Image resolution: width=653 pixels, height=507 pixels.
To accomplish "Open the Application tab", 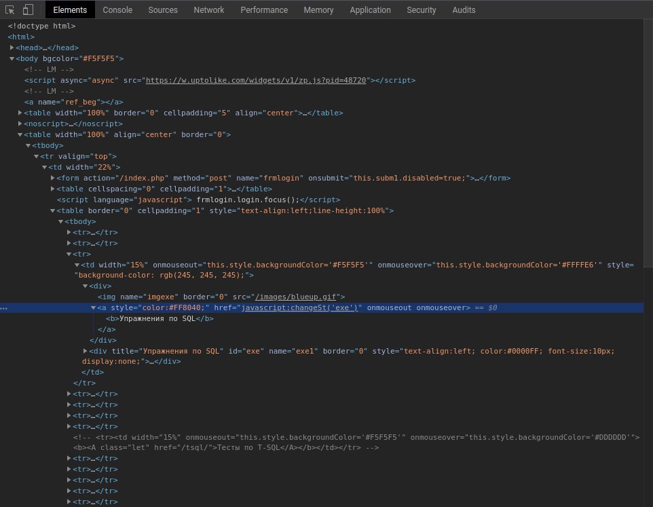I will 370,10.
